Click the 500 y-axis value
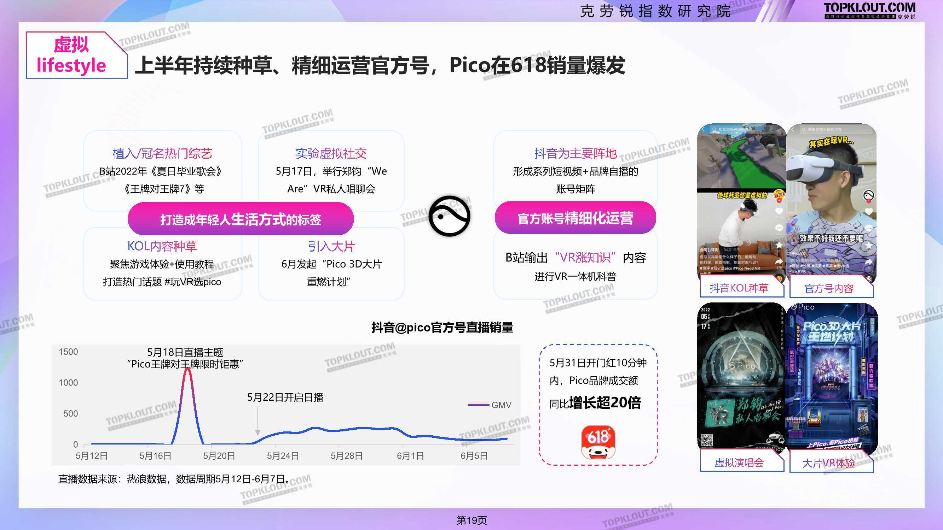Screen dimensions: 943x530 tap(71, 414)
